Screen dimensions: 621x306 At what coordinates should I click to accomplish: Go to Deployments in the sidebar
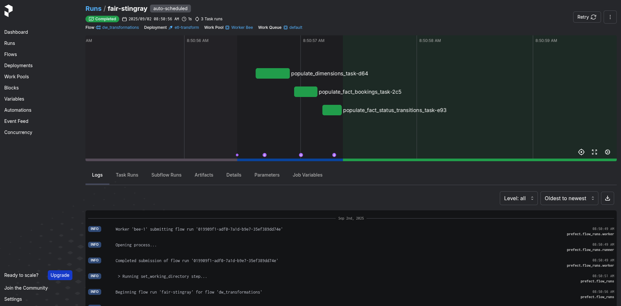pos(18,66)
